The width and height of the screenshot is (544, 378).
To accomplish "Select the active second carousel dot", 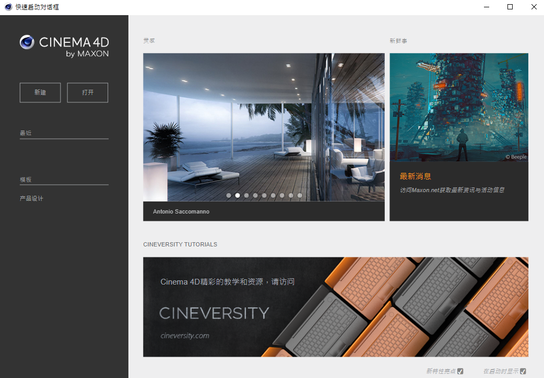I will tap(238, 195).
